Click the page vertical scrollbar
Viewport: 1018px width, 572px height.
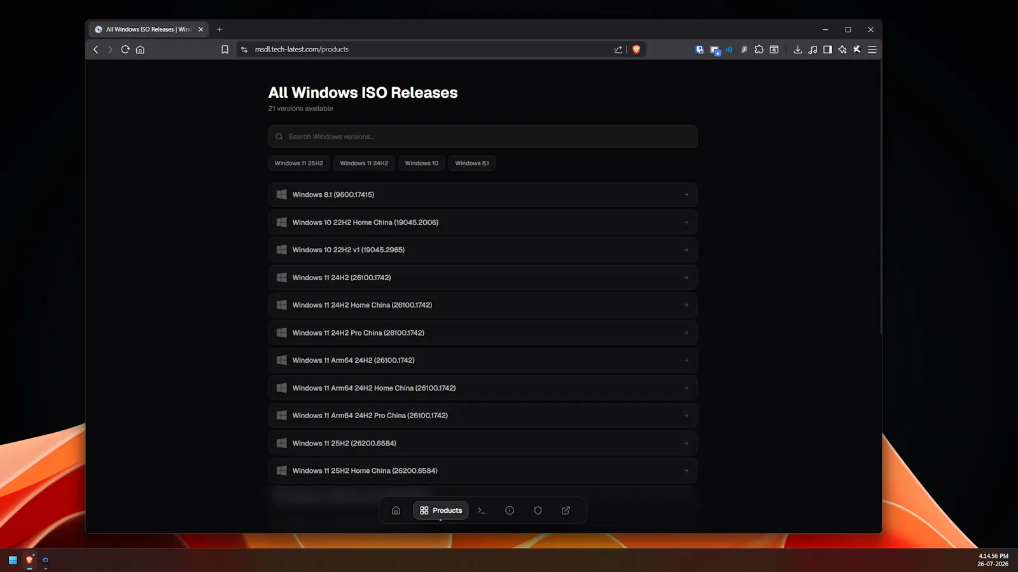pos(881,197)
